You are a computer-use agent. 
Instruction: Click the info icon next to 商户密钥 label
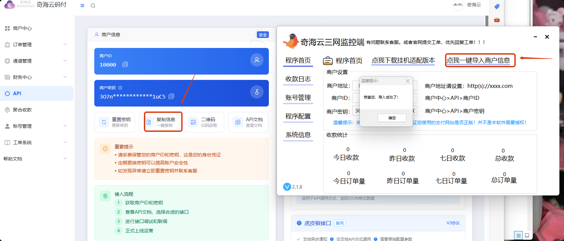[120, 88]
